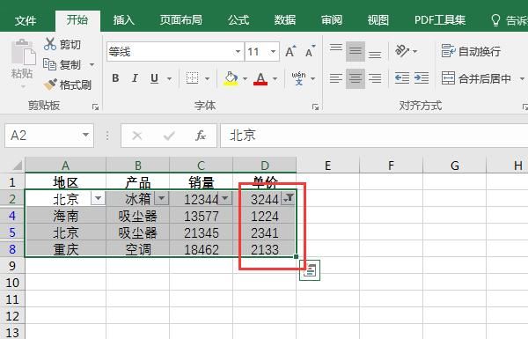The width and height of the screenshot is (528, 339).
Task: Click the Cut scissors icon
Action: click(50, 44)
